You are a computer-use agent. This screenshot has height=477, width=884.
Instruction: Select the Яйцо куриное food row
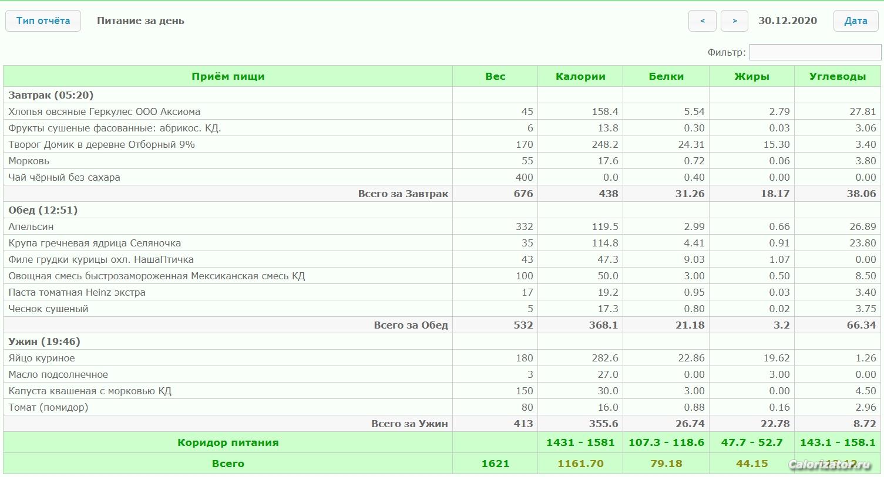coord(442,358)
